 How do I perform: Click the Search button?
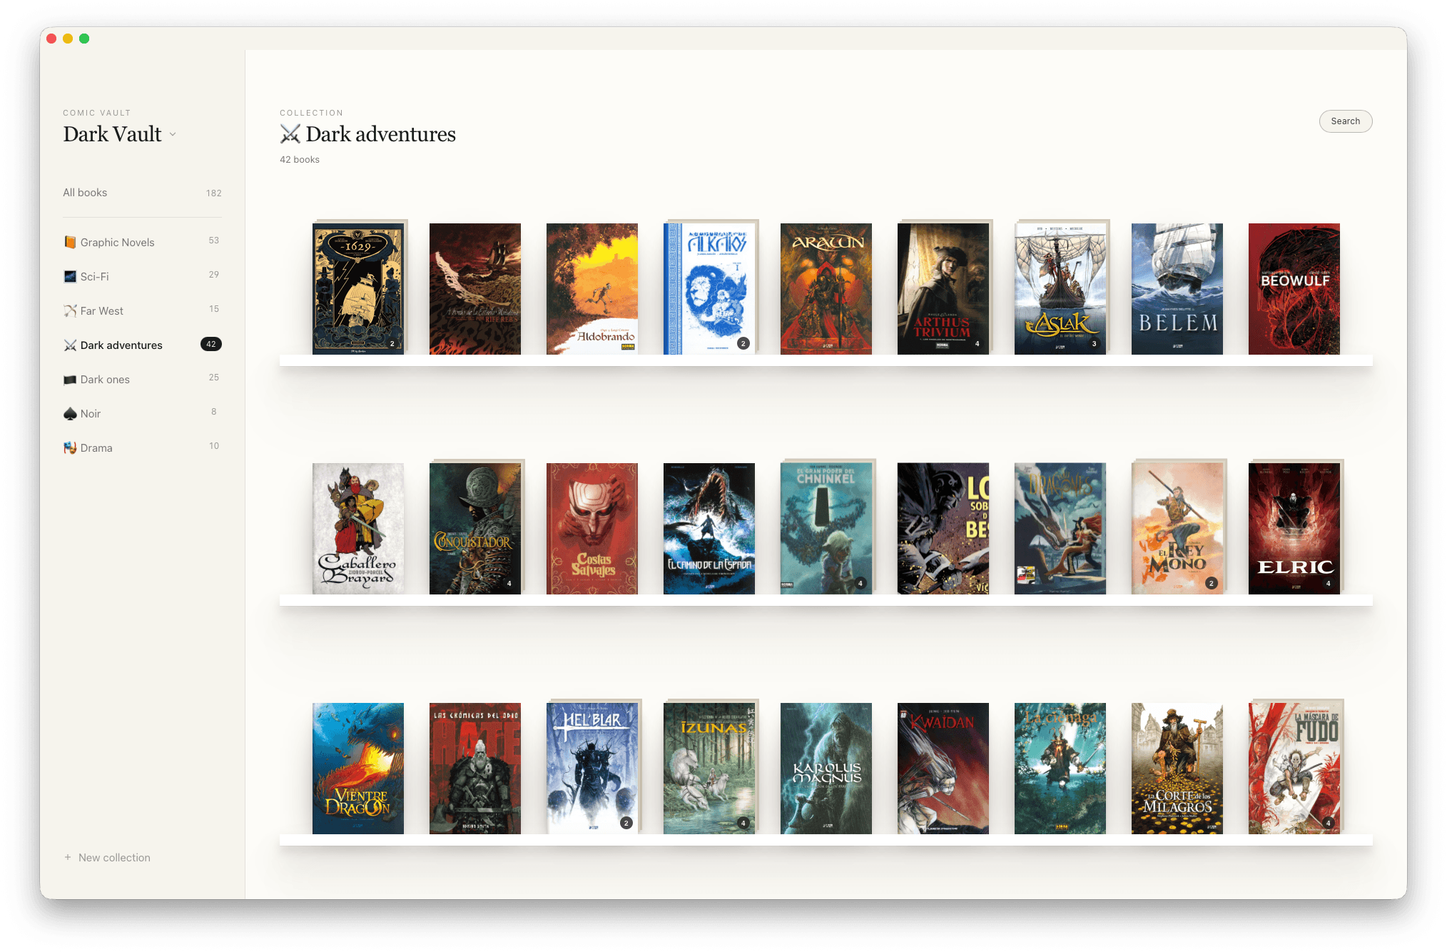(x=1345, y=121)
